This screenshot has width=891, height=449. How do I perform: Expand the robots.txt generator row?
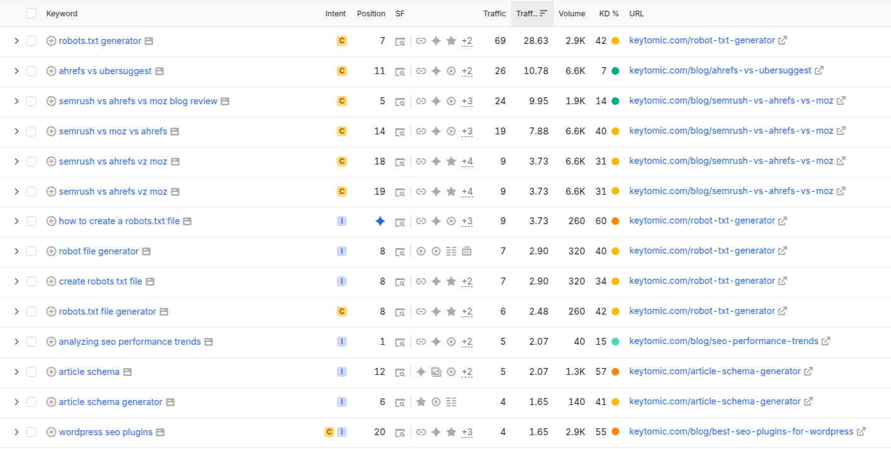[17, 41]
